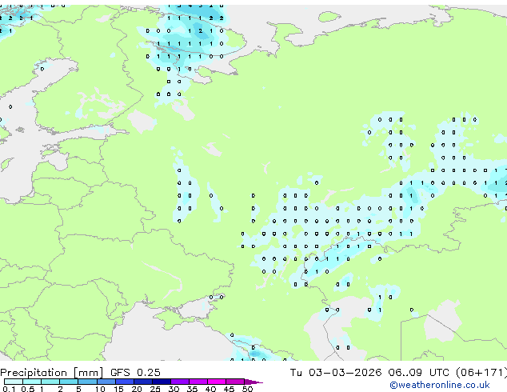Viewport: 507px width, 392px height.
Task: Pick the 15–20 mm legend color
Action: coord(124,382)
